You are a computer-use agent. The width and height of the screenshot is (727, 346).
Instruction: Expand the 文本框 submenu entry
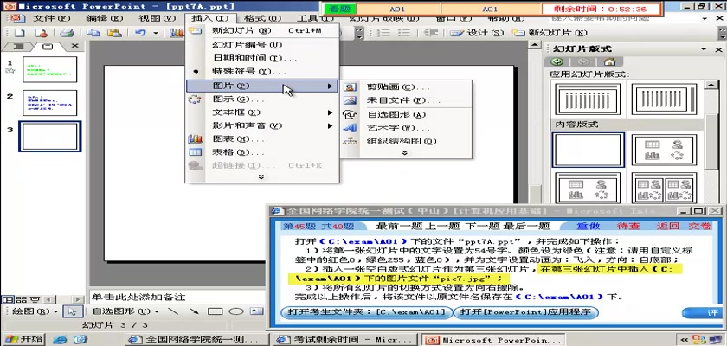click(262, 112)
